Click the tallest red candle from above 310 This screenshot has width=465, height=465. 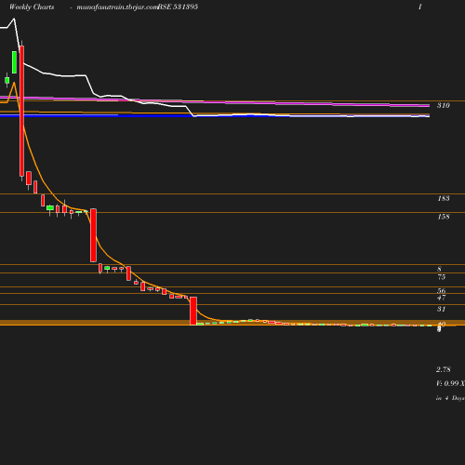pos(21,111)
